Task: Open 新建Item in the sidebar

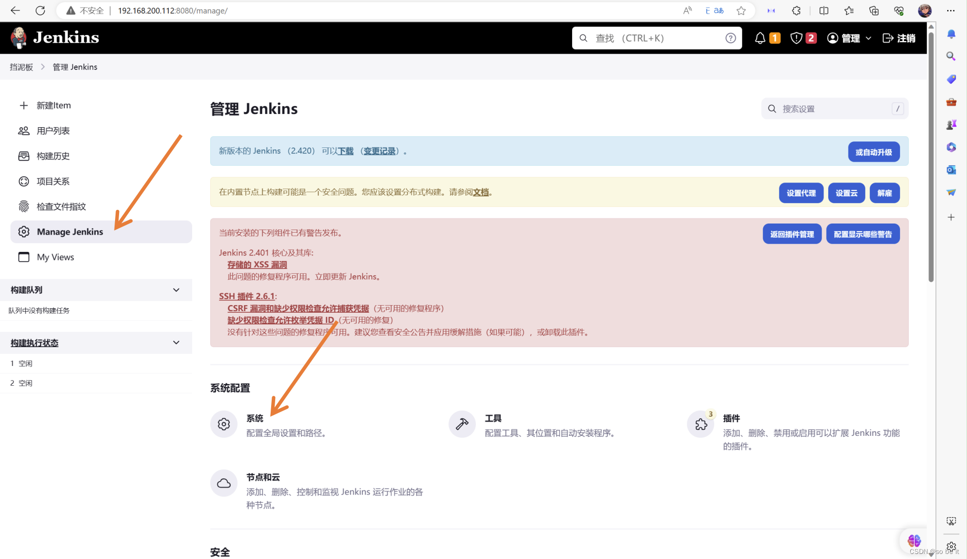Action: (101, 105)
